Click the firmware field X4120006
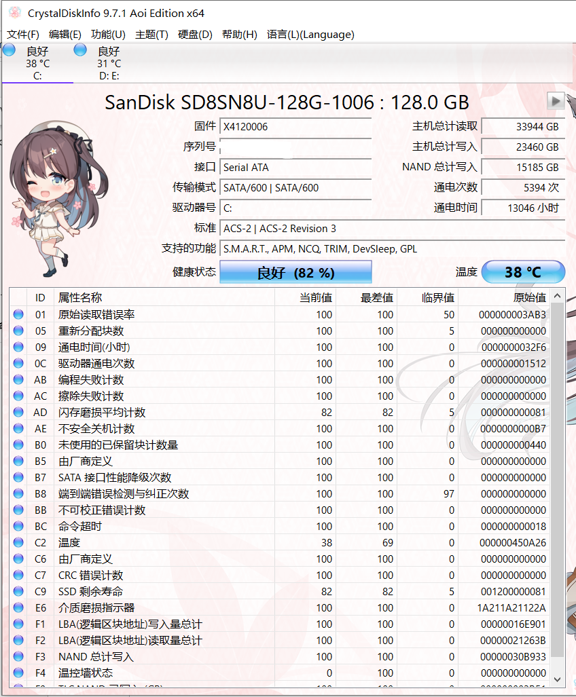 point(295,127)
